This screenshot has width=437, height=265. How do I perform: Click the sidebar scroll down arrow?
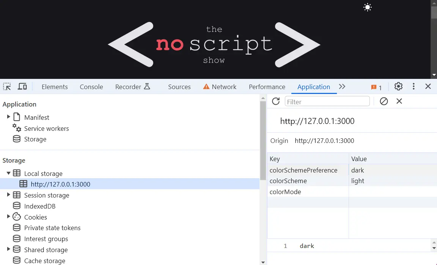tap(263, 262)
